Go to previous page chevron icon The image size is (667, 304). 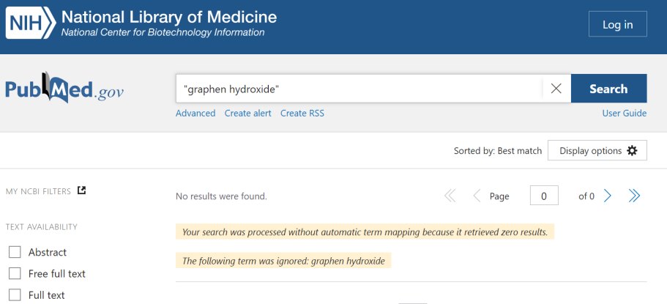coord(477,196)
